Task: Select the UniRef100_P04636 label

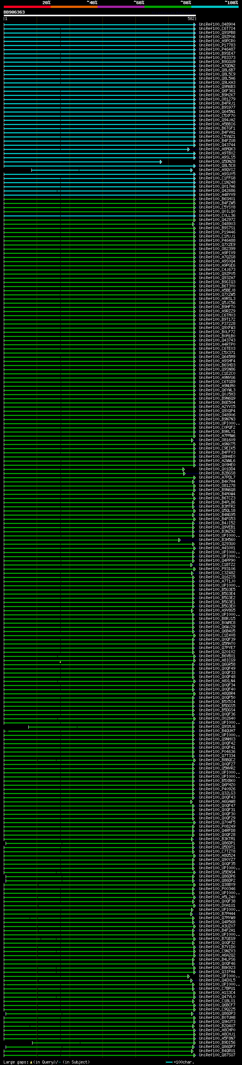Action: pos(217,751)
